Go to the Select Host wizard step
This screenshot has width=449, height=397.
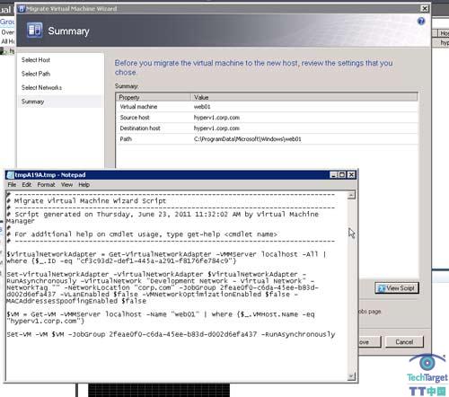pos(36,60)
